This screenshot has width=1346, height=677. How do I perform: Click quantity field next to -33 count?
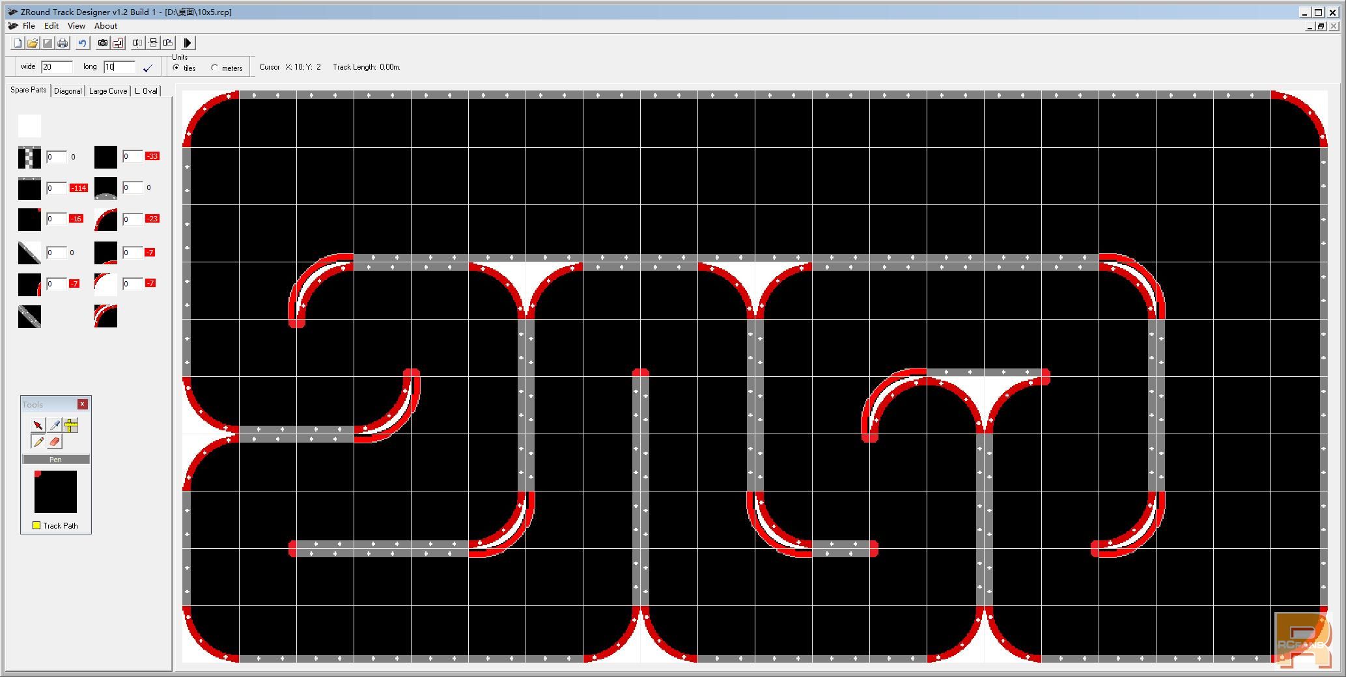click(x=133, y=156)
